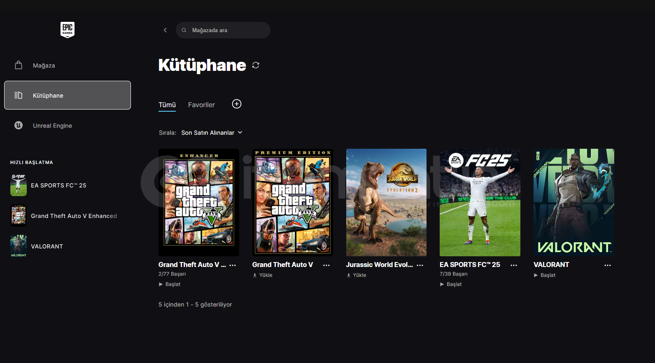
Task: Open Unreal Engine from the sidebar
Action: [x=52, y=126]
